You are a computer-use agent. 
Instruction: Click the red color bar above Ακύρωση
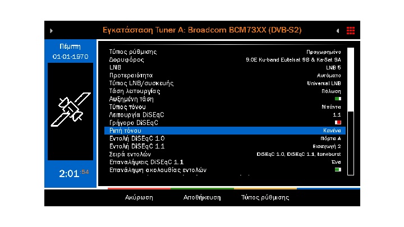(x=139, y=189)
